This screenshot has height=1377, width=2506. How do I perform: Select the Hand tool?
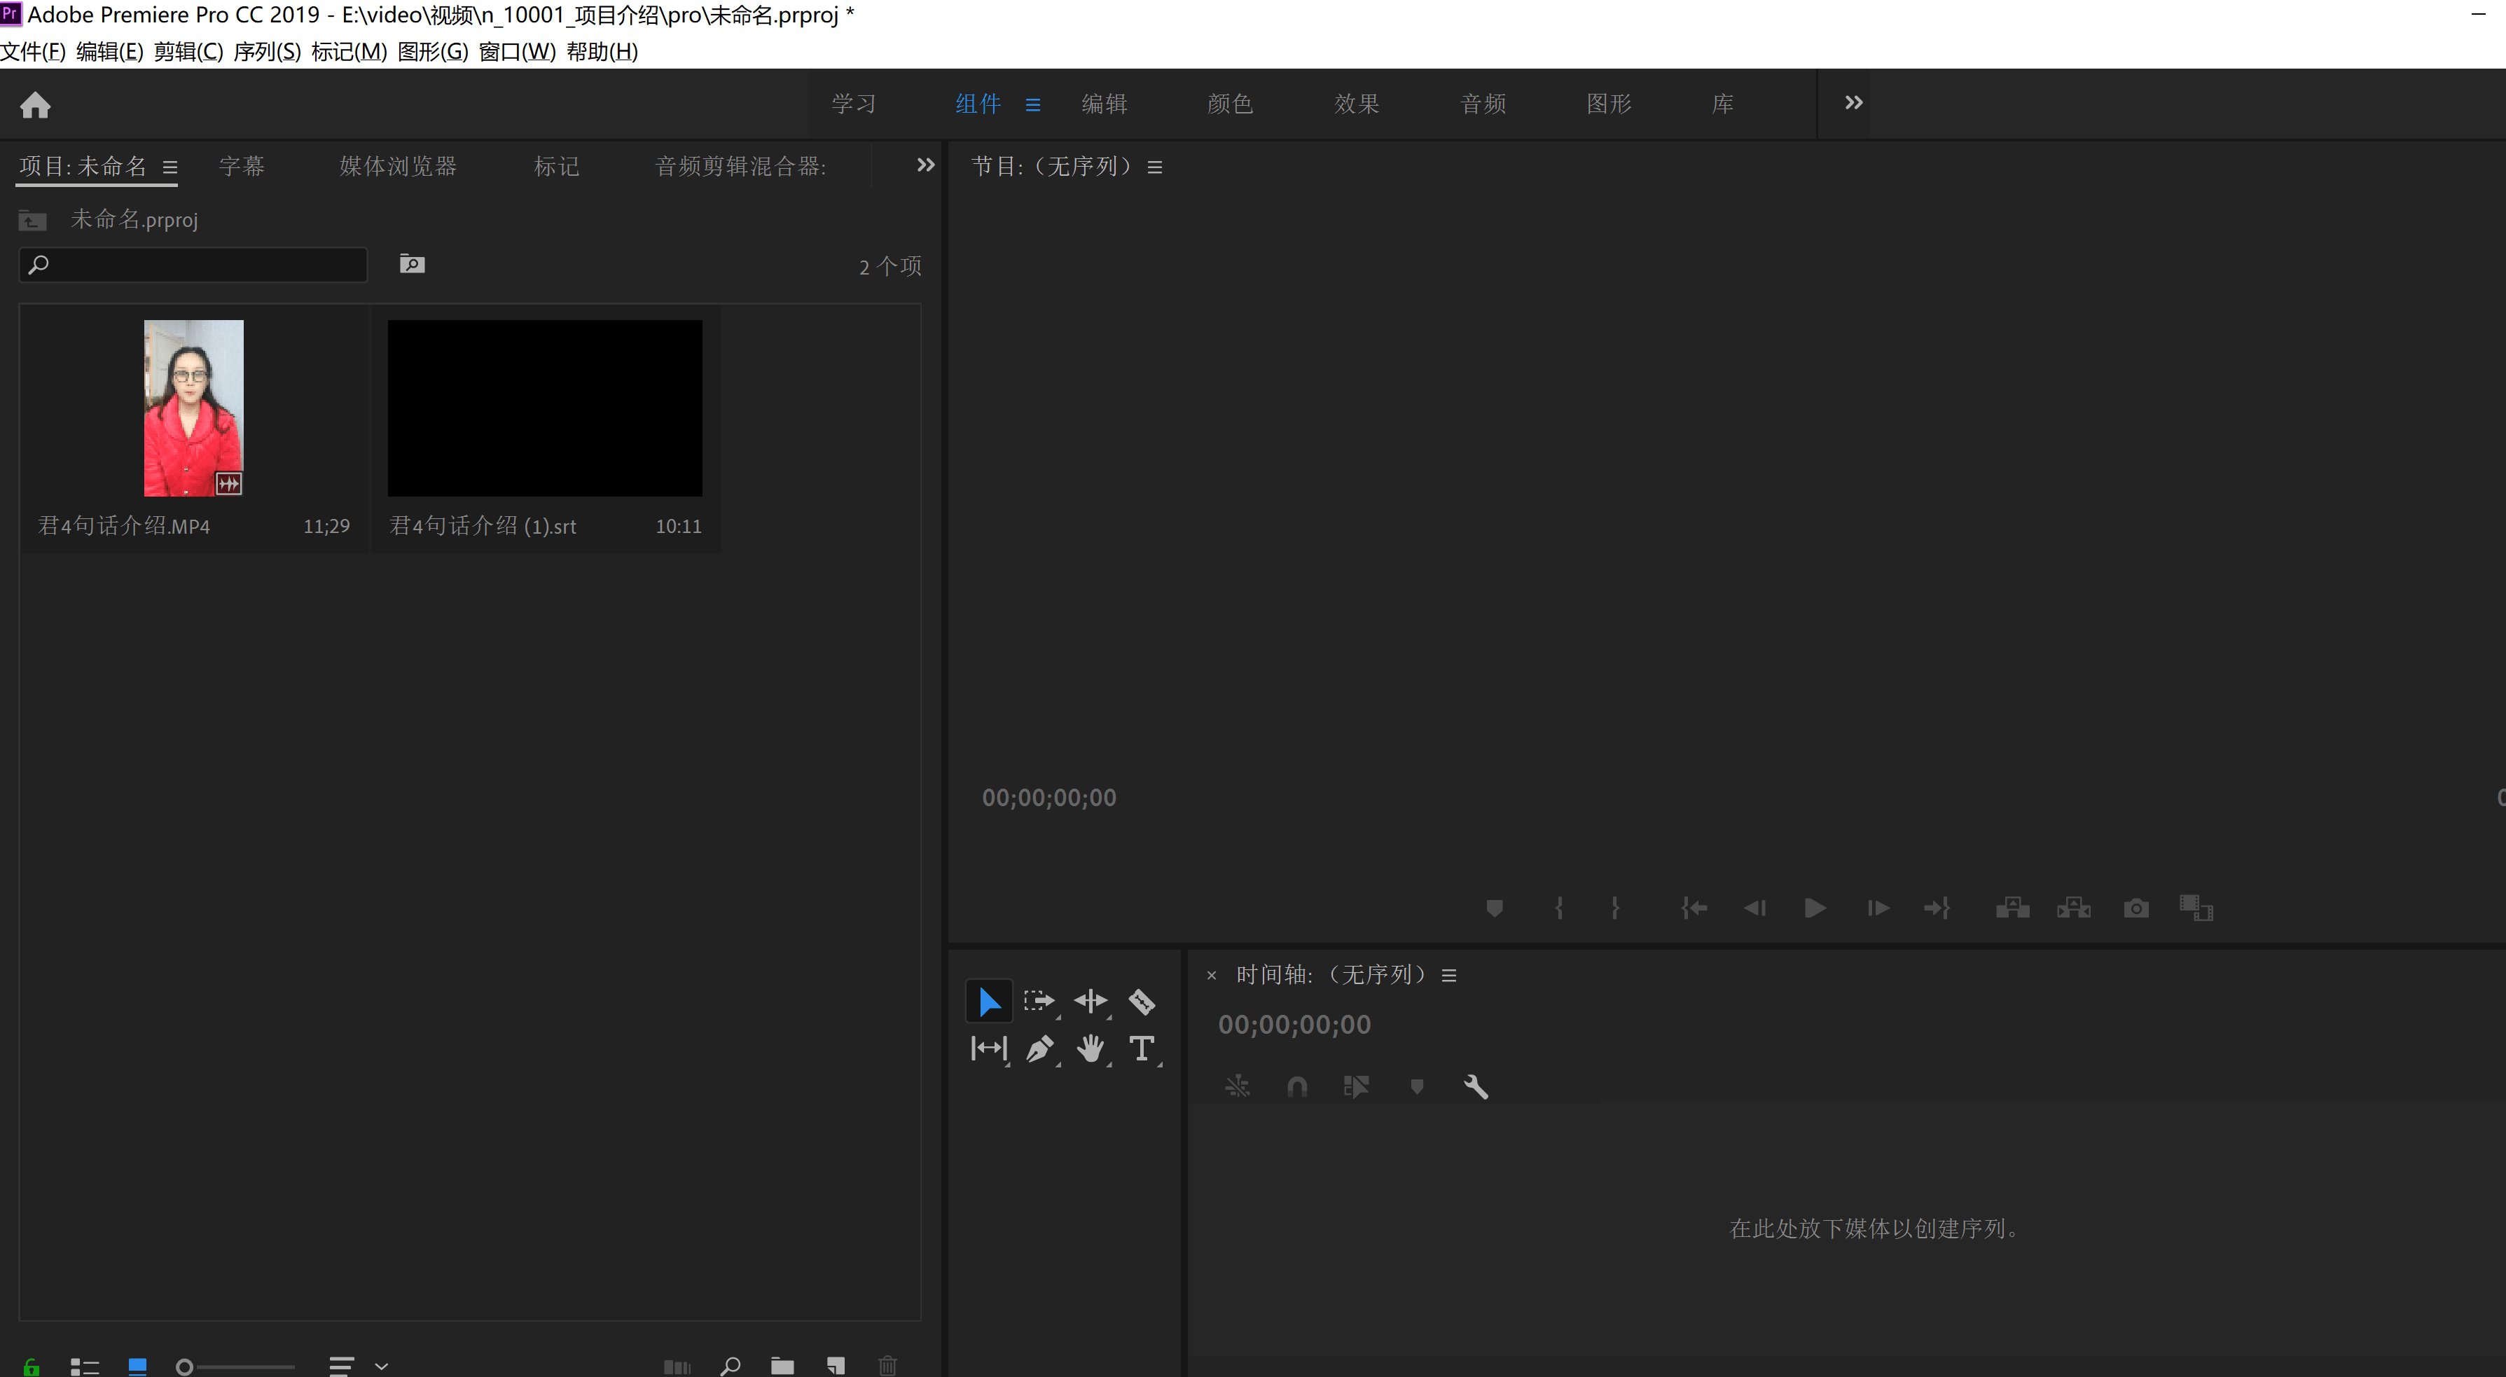tap(1091, 1049)
